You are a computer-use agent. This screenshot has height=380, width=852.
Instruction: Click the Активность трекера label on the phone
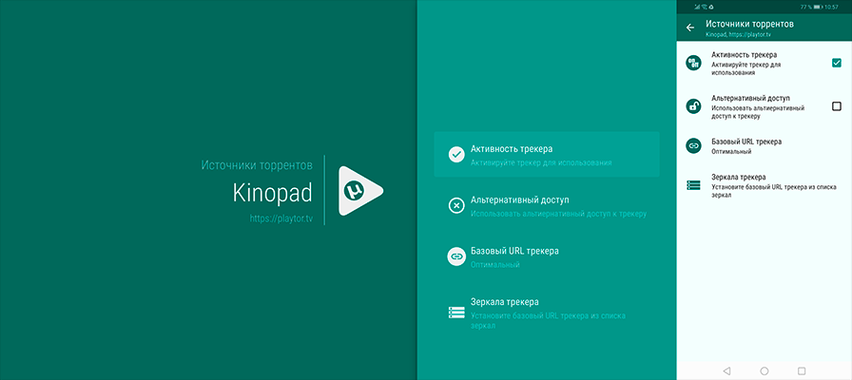pyautogui.click(x=744, y=55)
